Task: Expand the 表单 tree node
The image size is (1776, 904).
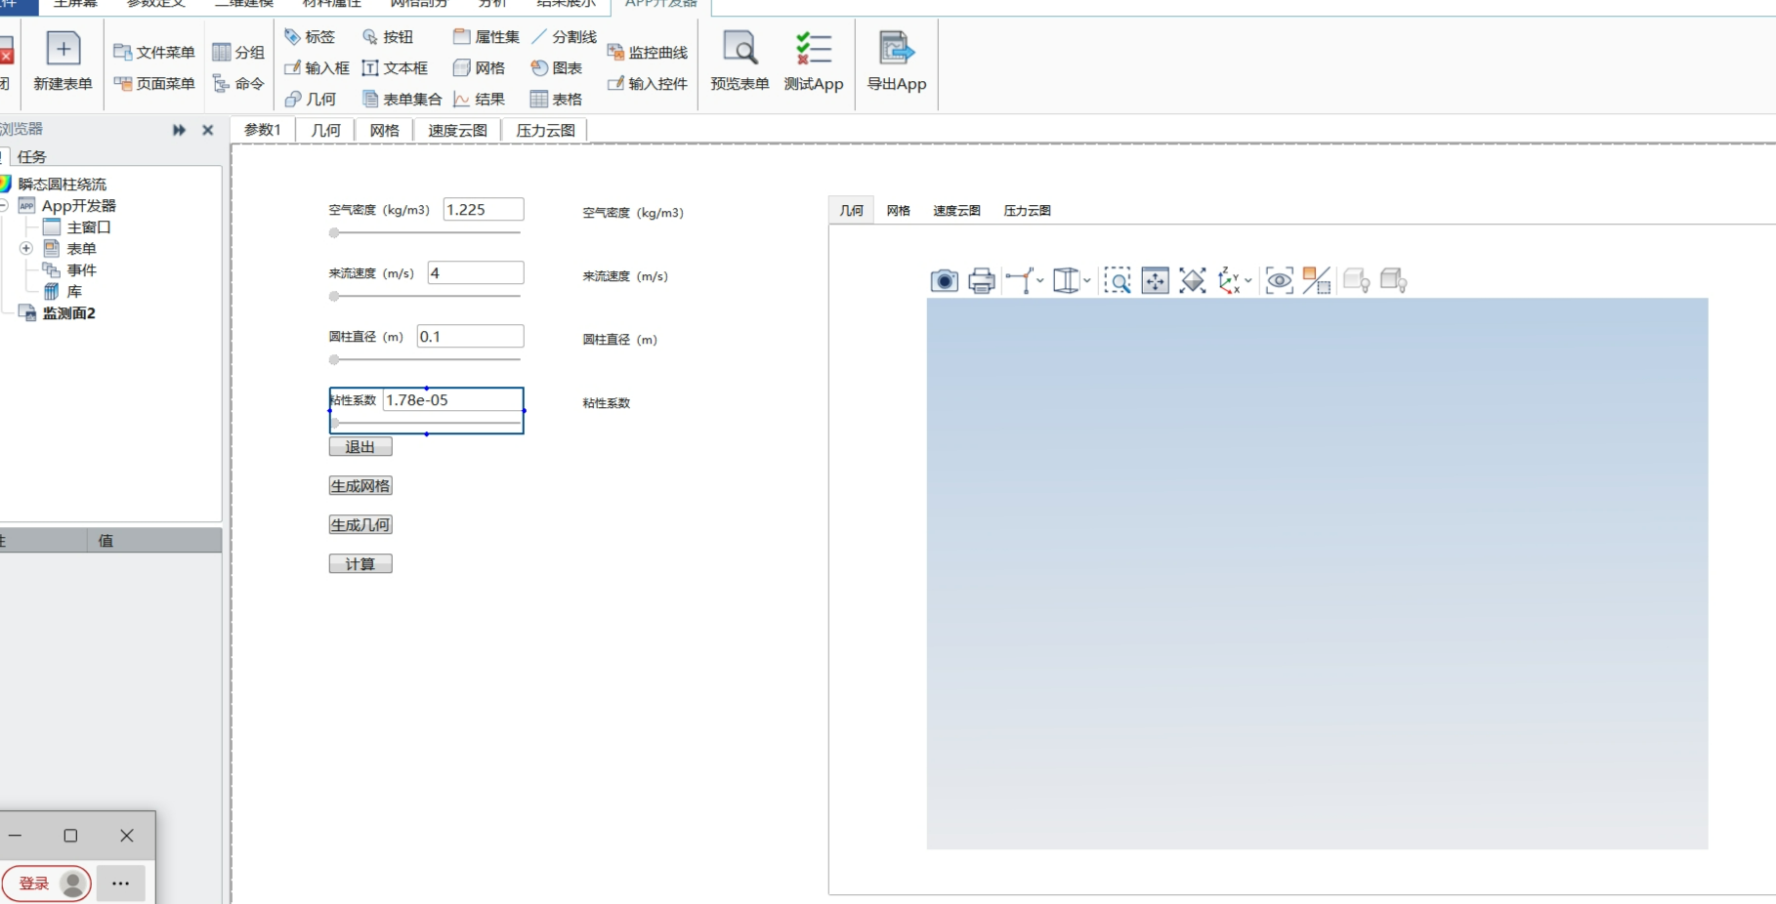Action: tap(26, 249)
